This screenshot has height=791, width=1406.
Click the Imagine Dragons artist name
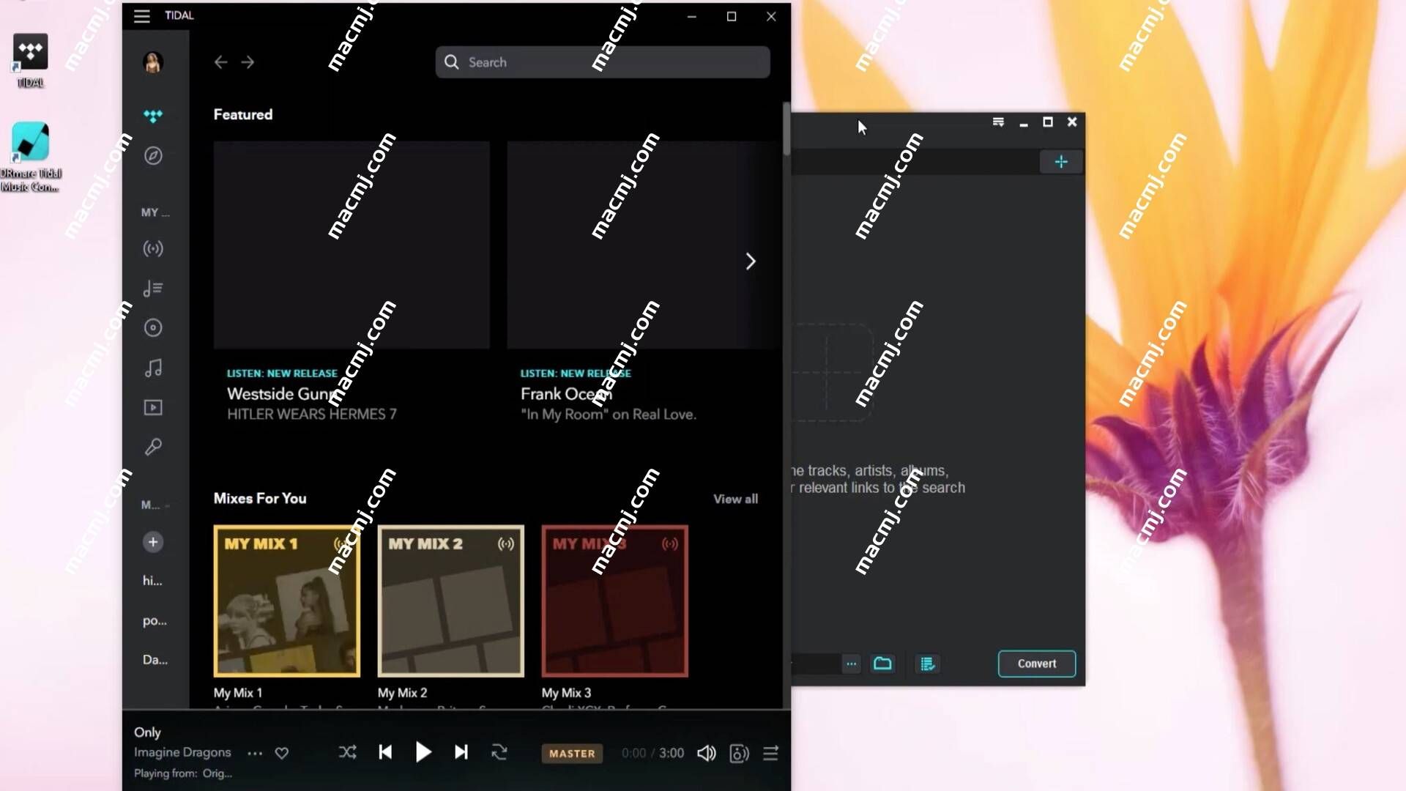[x=182, y=752]
